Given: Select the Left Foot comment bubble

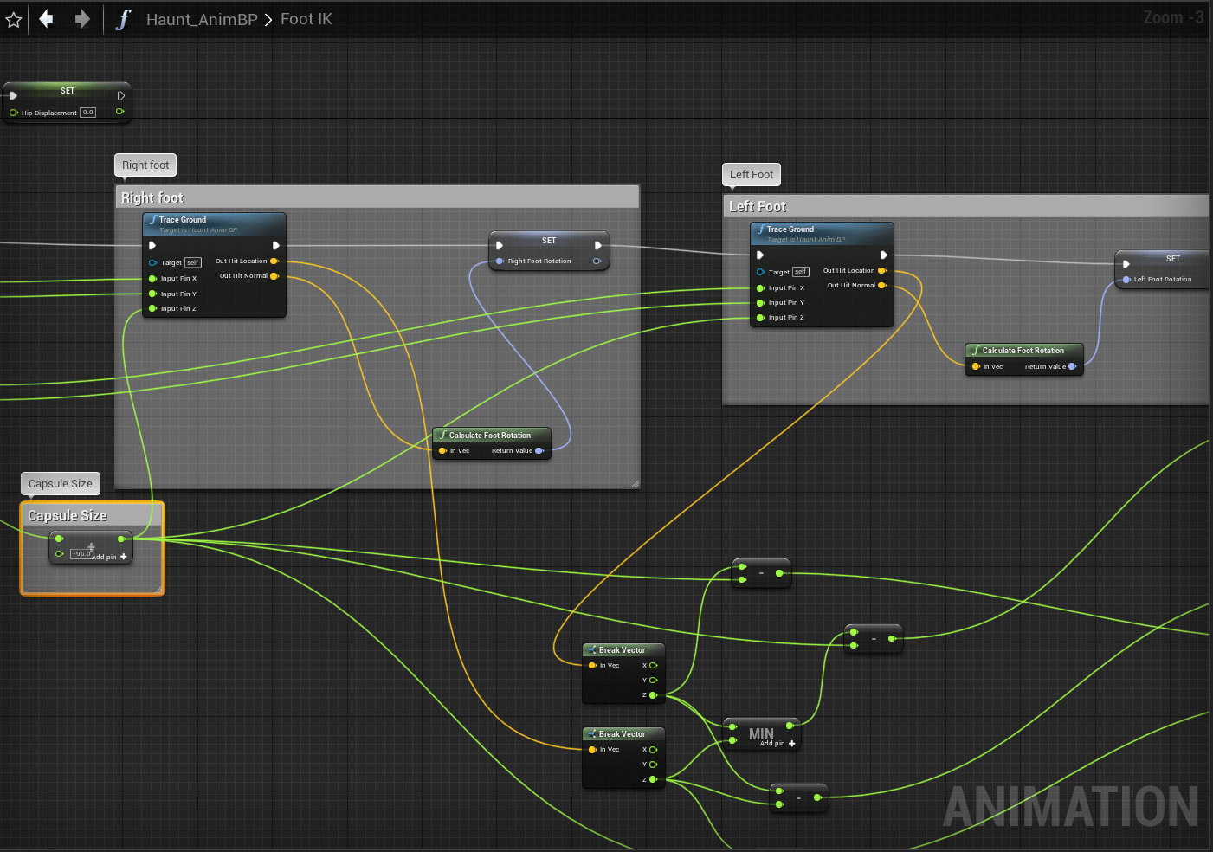Looking at the screenshot, I should [x=752, y=175].
